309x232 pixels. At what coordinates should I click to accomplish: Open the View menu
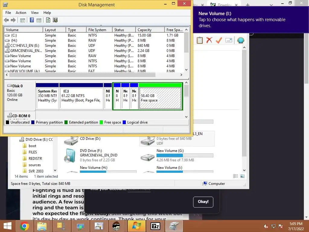click(x=35, y=13)
